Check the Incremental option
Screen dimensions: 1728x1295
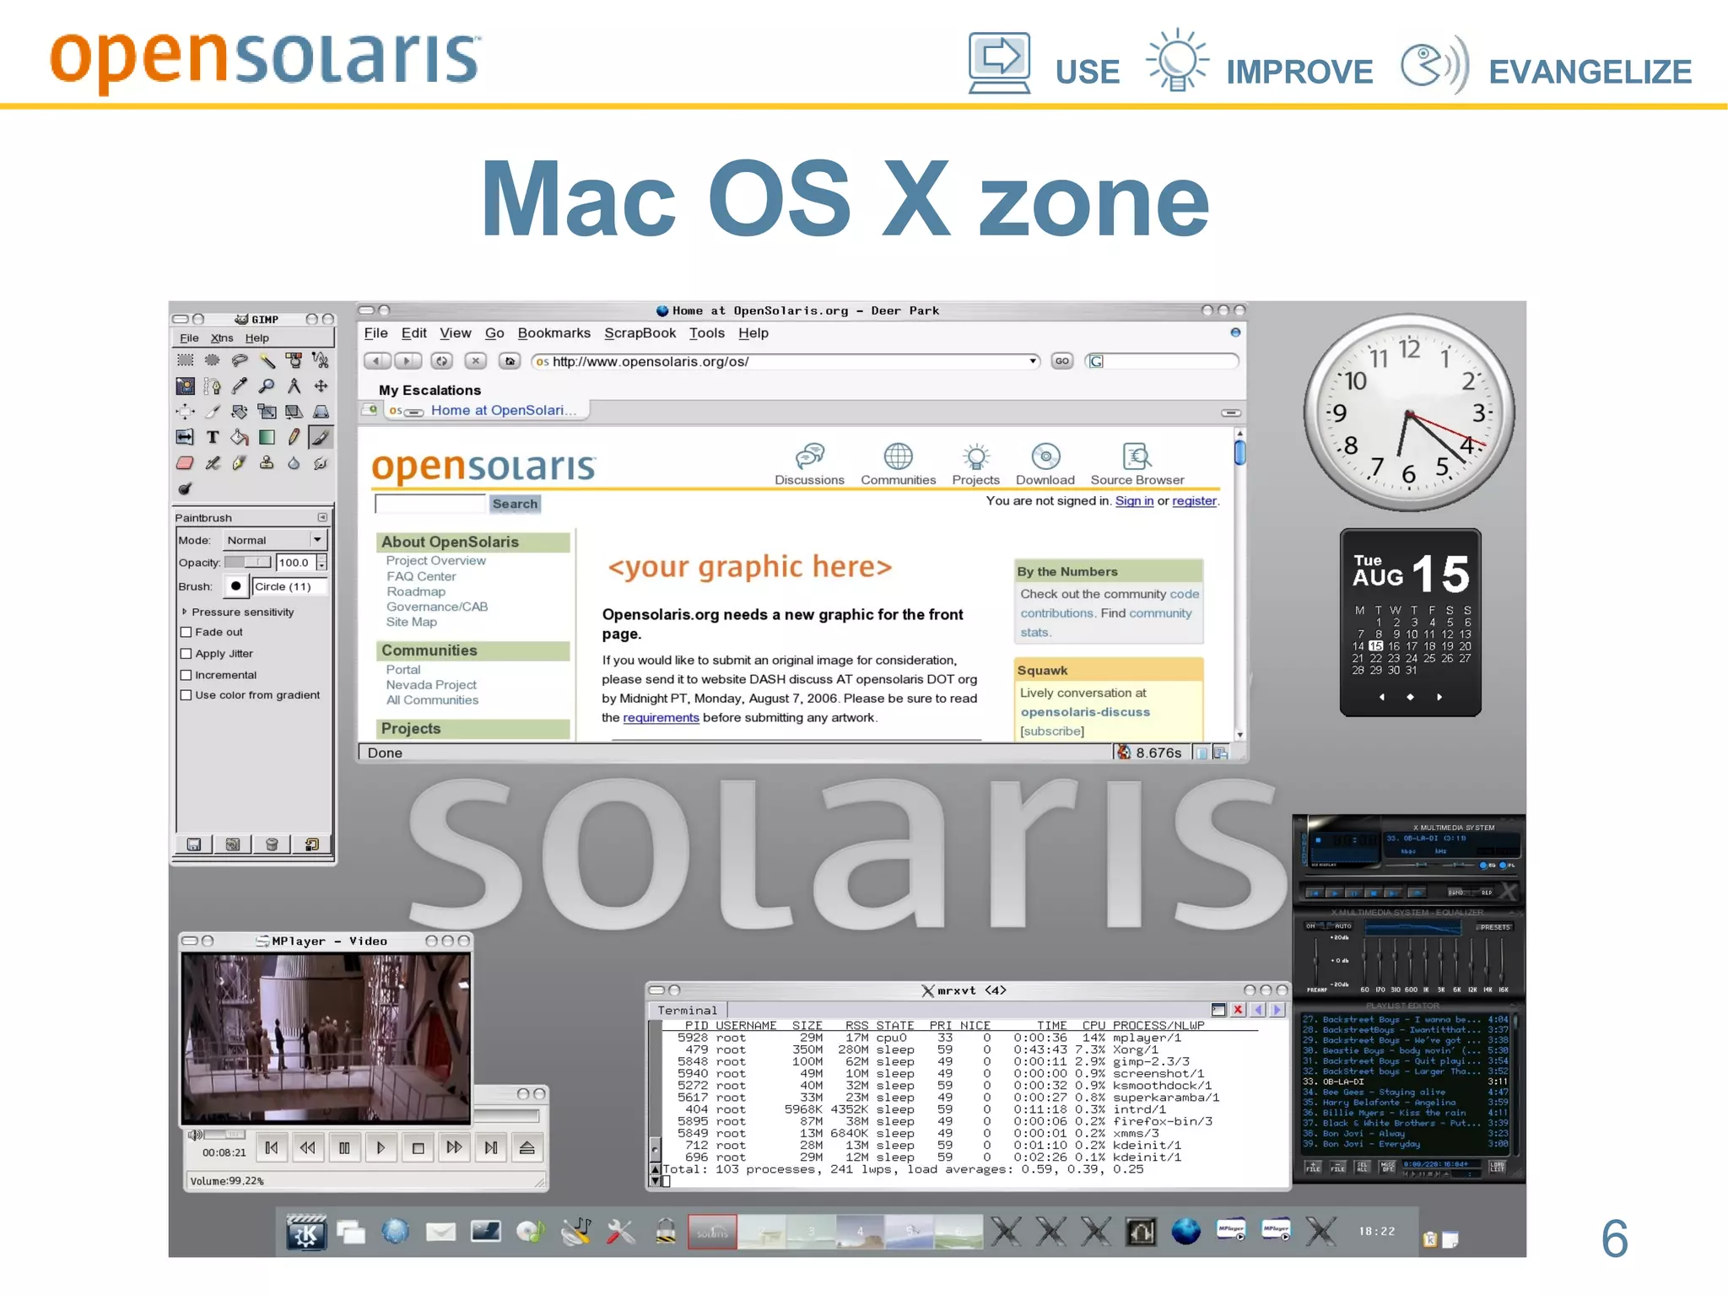click(186, 675)
